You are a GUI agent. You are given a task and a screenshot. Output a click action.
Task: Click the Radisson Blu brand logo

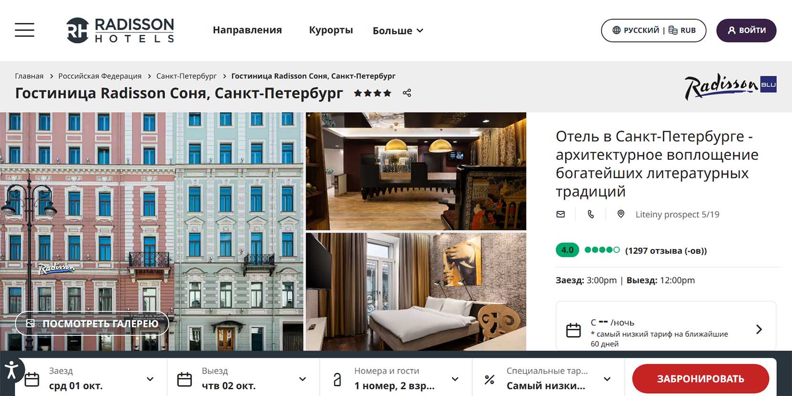[730, 87]
